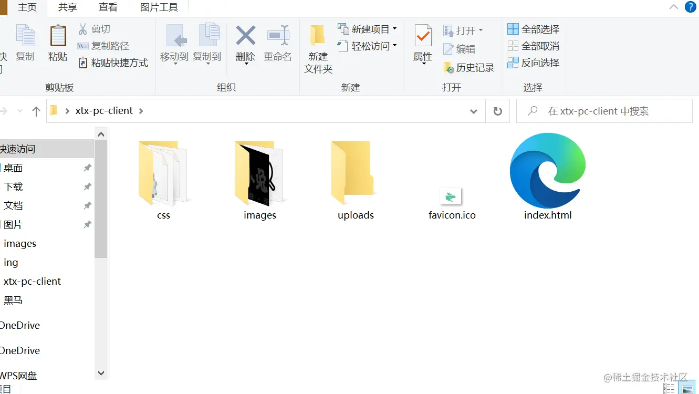
Task: Click Select all command
Action: [x=534, y=29]
